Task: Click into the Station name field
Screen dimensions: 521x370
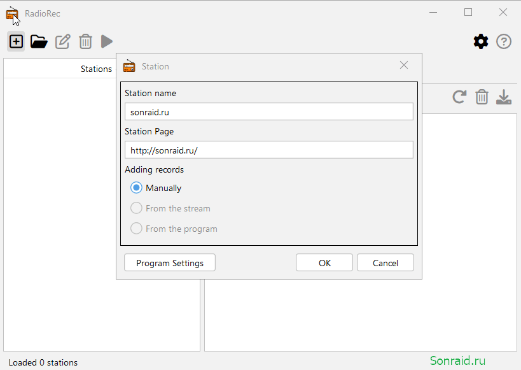Action: 269,112
